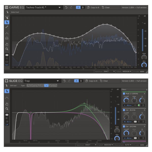The image size is (152, 152).
Task: Click the green peak node on Slice EQ curve
Action: (x=84, y=103)
